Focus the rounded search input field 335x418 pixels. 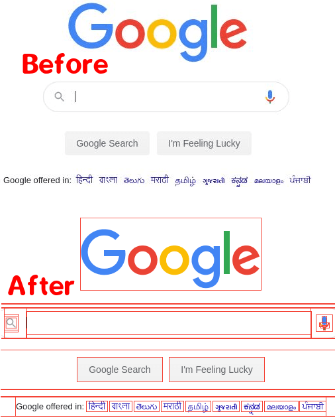coord(166,97)
